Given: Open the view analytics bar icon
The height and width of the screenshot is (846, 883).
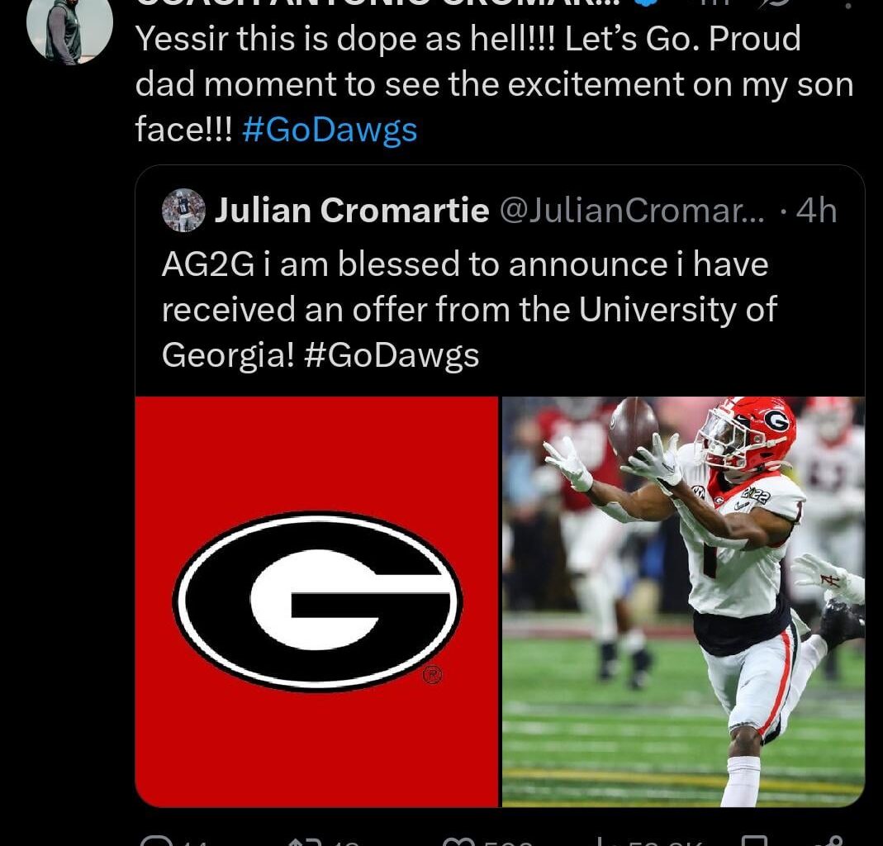Looking at the screenshot, I should pyautogui.click(x=601, y=841).
